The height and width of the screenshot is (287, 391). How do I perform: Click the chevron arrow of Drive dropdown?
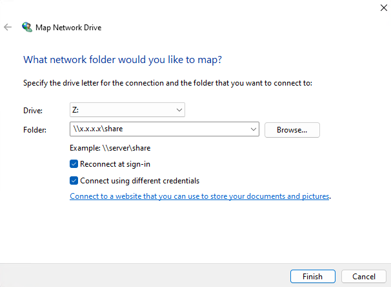click(179, 111)
